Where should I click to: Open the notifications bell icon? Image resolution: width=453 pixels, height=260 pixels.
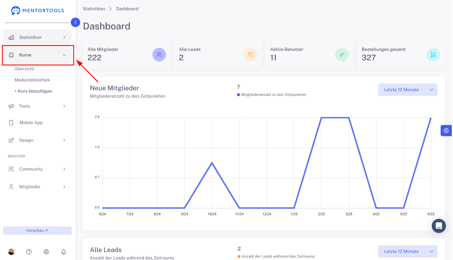[64, 252]
